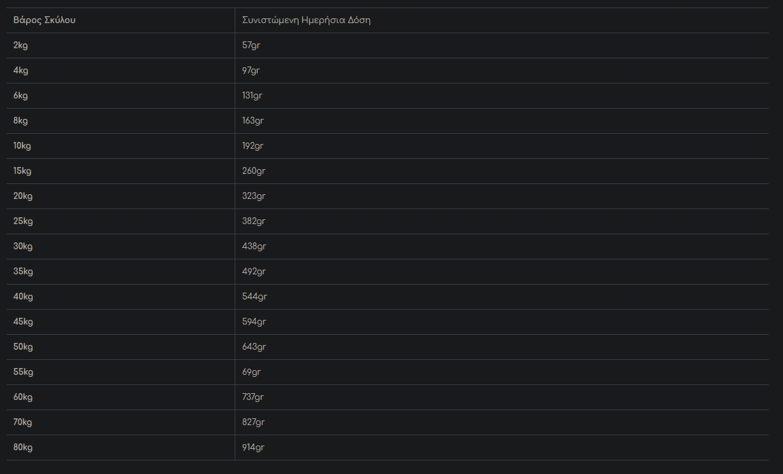The image size is (783, 474).
Task: Click the 914gr dose value
Action: [x=253, y=448]
